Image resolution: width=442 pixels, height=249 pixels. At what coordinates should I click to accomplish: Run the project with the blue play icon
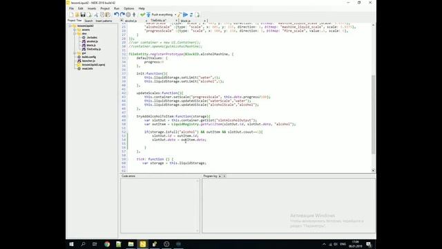(186, 15)
